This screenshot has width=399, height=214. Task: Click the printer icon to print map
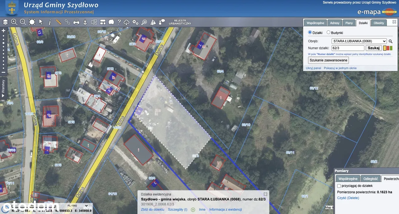point(76,22)
